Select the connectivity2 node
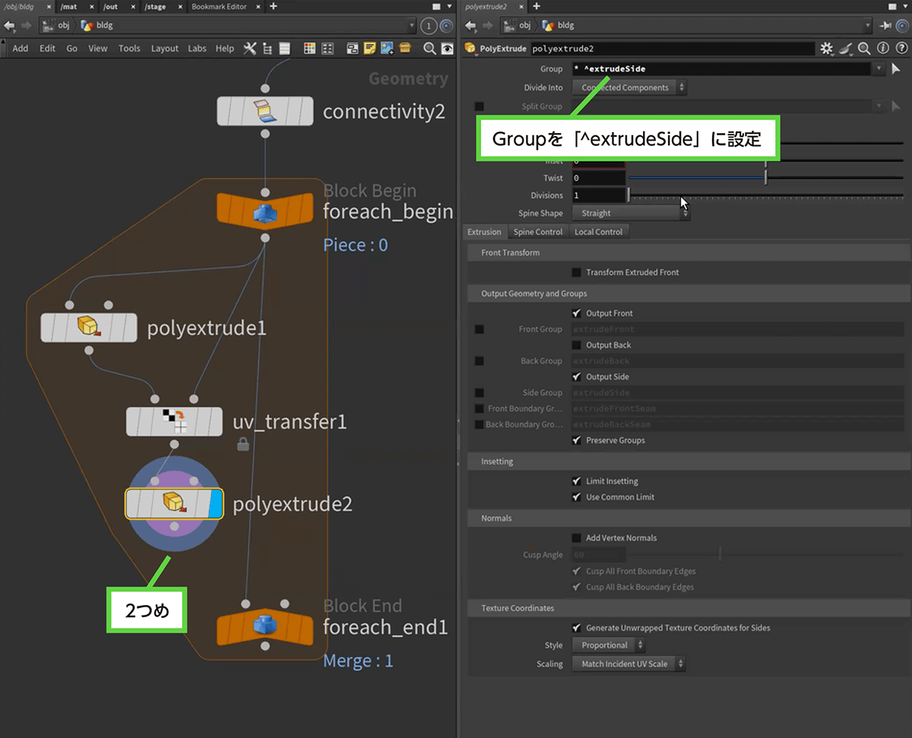The height and width of the screenshot is (738, 912). (264, 111)
